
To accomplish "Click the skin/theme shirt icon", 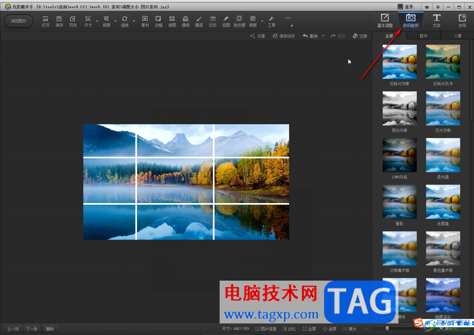I will point(427,7).
